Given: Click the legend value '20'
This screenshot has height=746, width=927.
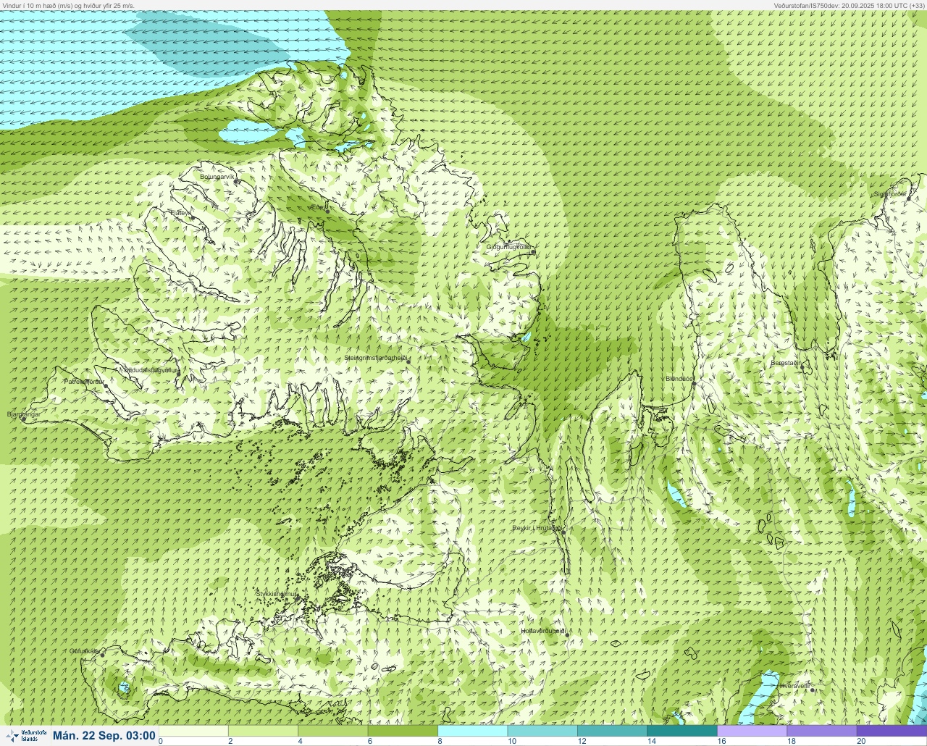Looking at the screenshot, I should (x=861, y=741).
